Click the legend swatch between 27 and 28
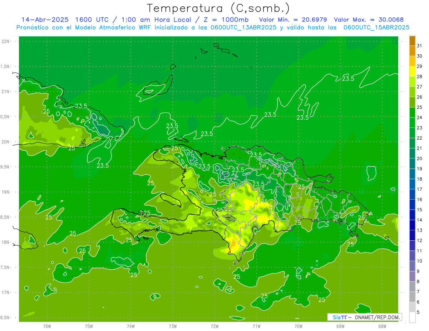Image resolution: width=429 pixels, height=331 pixels. click(412, 82)
